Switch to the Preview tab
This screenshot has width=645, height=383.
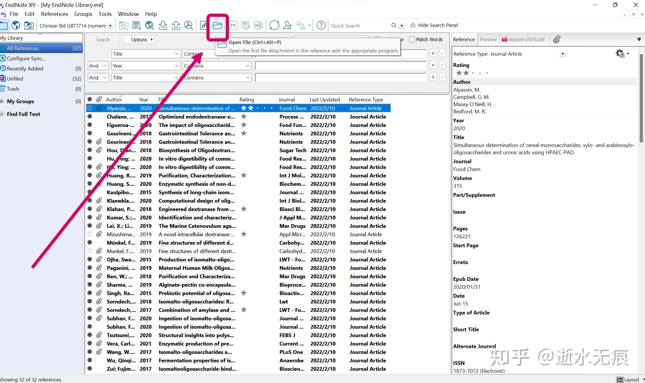coord(488,39)
